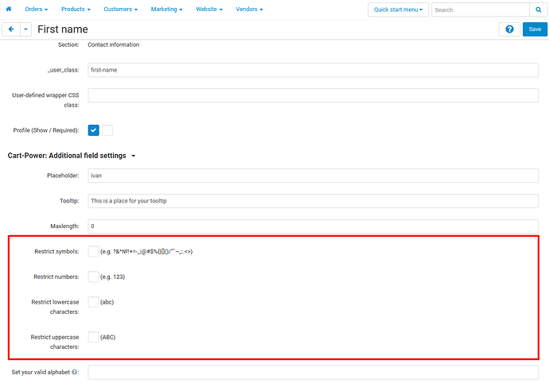Click the help icon beside valid alphabet

point(75,372)
